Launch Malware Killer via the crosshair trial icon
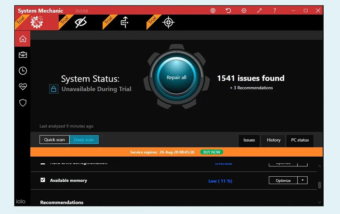Screen dimensions: 340x214 (x=168, y=22)
